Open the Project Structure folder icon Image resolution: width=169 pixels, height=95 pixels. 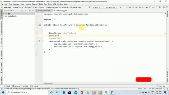point(147,7)
